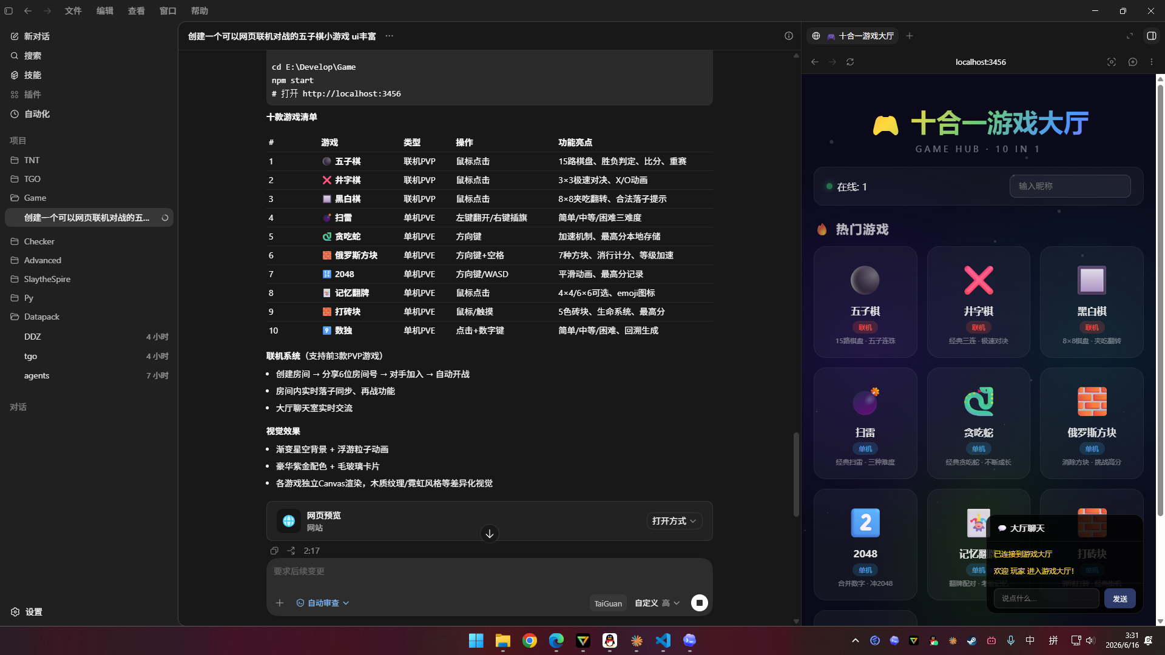Viewport: 1165px width, 655px height.
Task: Share the assistant response
Action: click(x=291, y=551)
